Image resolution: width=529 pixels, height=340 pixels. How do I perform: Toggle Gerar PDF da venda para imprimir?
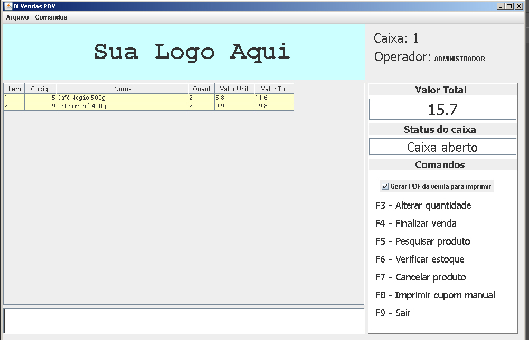[x=436, y=187]
